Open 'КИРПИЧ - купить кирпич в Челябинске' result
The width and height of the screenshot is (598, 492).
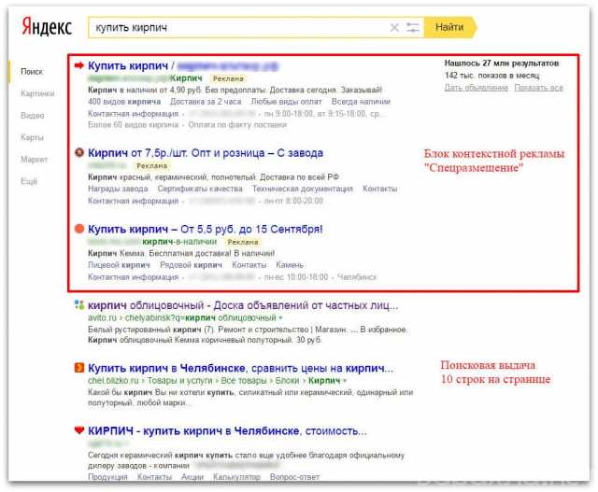click(x=227, y=431)
